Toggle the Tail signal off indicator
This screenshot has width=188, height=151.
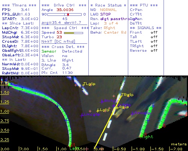click(154, 37)
